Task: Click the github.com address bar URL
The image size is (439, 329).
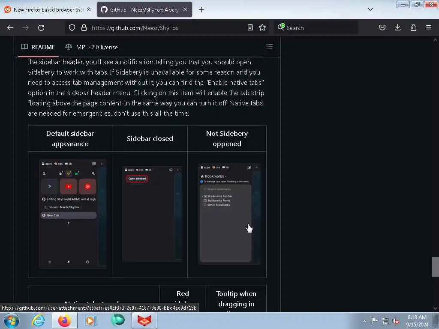Action: (x=135, y=28)
